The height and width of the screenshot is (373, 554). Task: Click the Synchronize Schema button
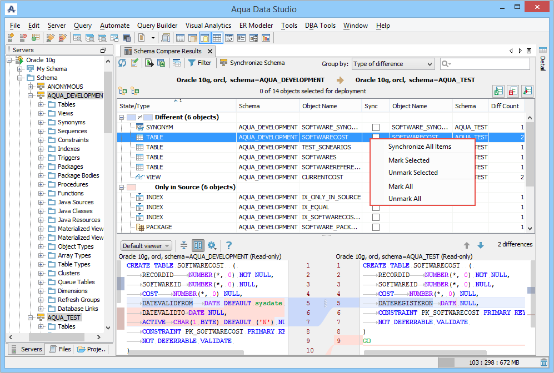click(x=252, y=63)
